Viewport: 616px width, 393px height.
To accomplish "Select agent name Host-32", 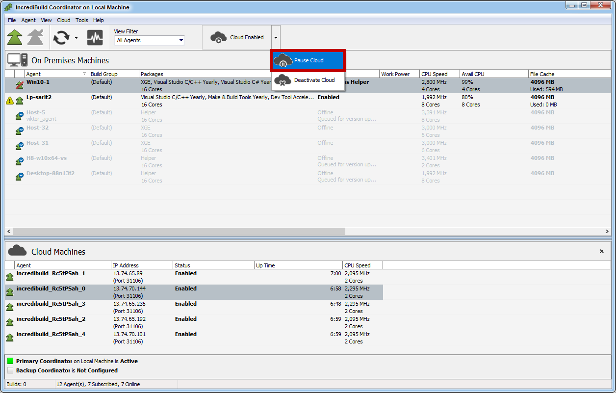I will click(x=37, y=128).
